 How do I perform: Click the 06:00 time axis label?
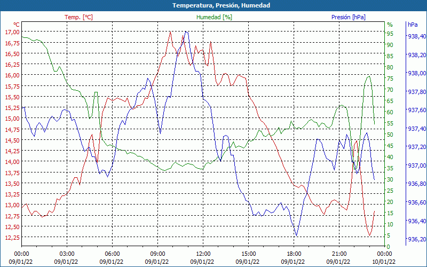pyautogui.click(x=112, y=254)
